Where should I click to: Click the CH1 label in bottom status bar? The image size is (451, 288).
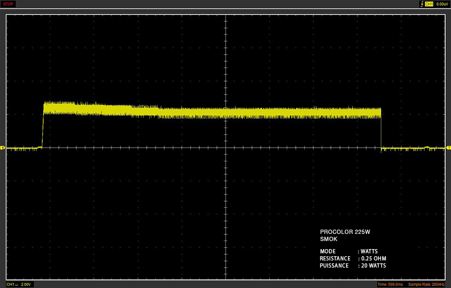click(x=10, y=284)
